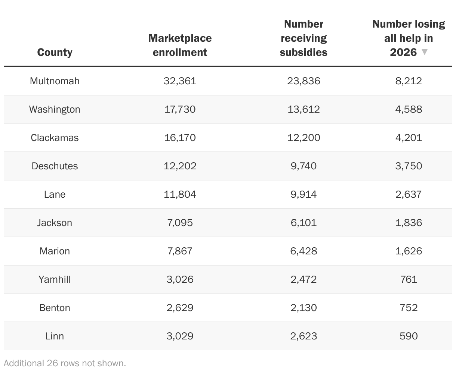Click the Jackson county name

pos(55,223)
